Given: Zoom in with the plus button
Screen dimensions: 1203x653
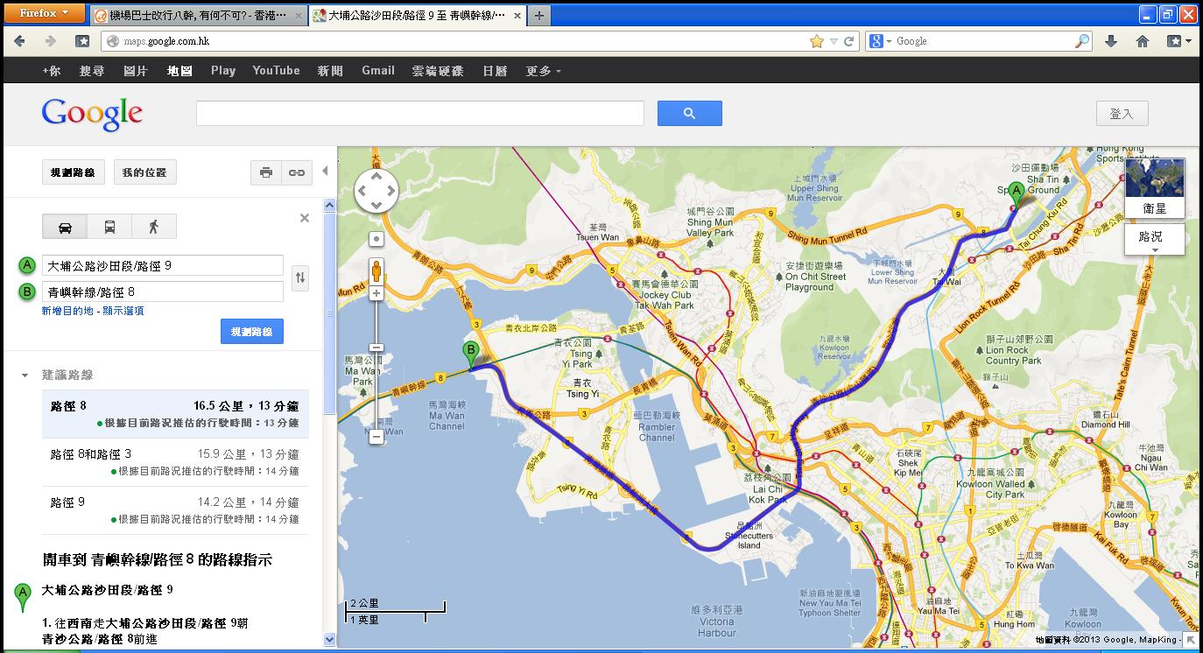Looking at the screenshot, I should tap(376, 293).
